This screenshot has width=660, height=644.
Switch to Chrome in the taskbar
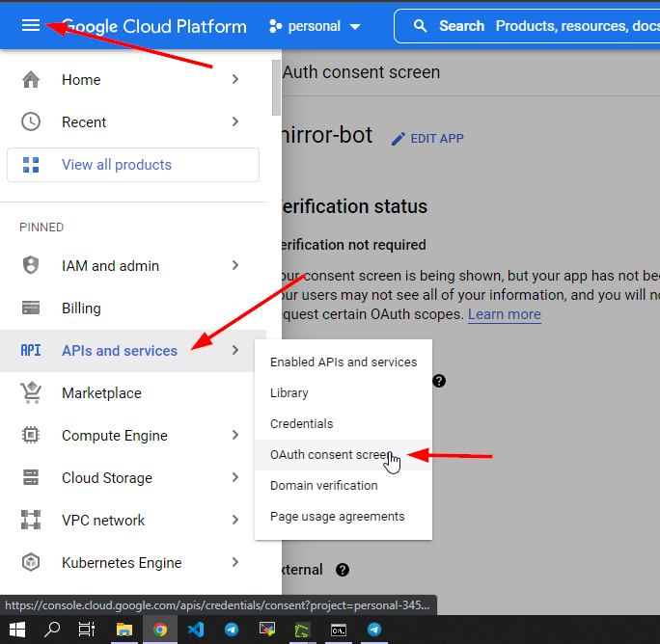click(160, 630)
